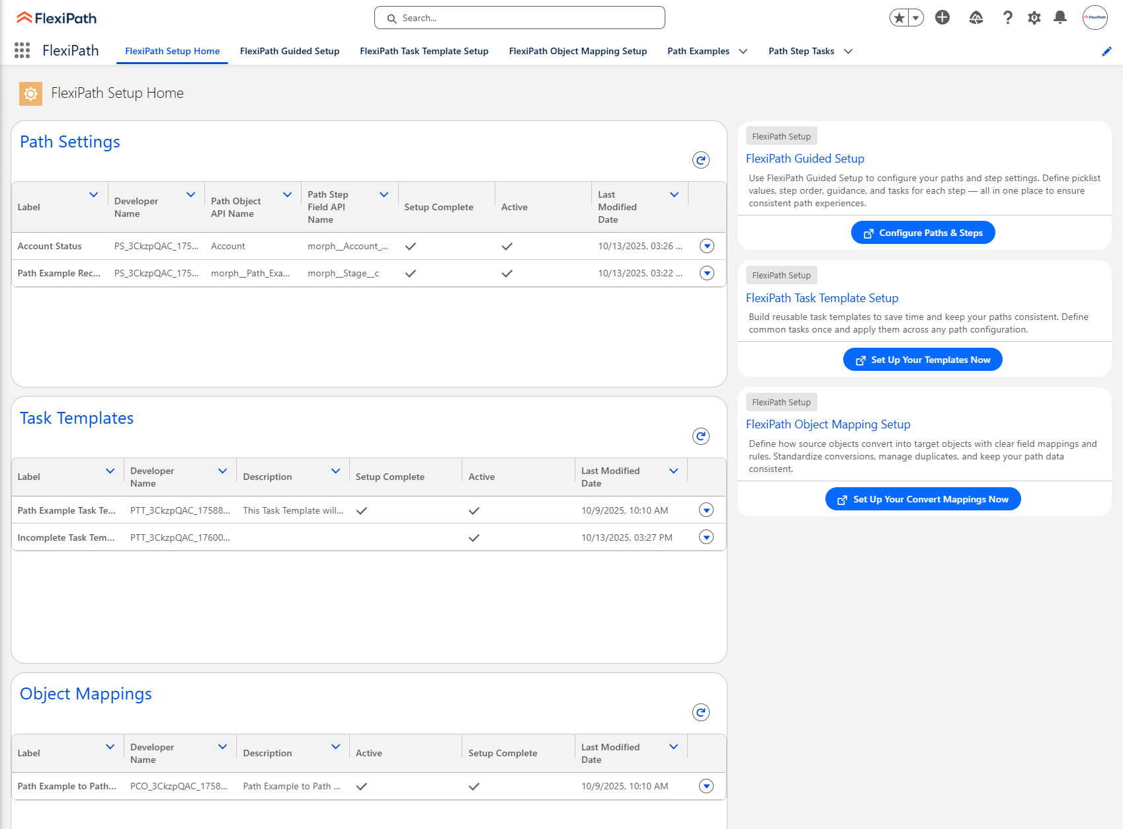Image resolution: width=1123 pixels, height=829 pixels.
Task: Expand the Path Step Tasks tab menu
Action: coord(849,52)
